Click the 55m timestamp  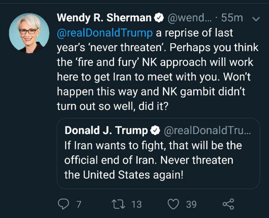[x=232, y=18]
